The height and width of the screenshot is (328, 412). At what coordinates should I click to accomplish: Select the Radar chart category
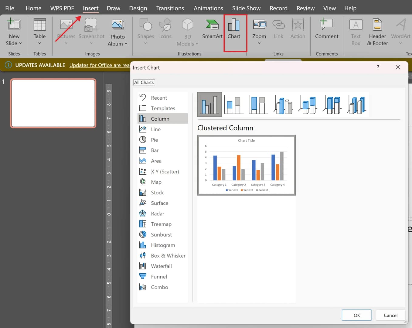(157, 214)
